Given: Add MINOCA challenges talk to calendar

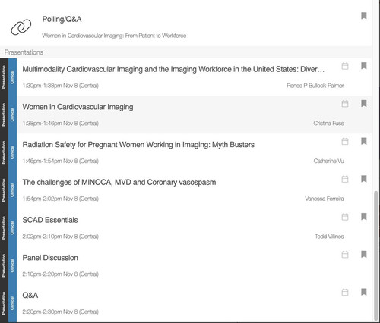Looking at the screenshot, I should coord(345,179).
